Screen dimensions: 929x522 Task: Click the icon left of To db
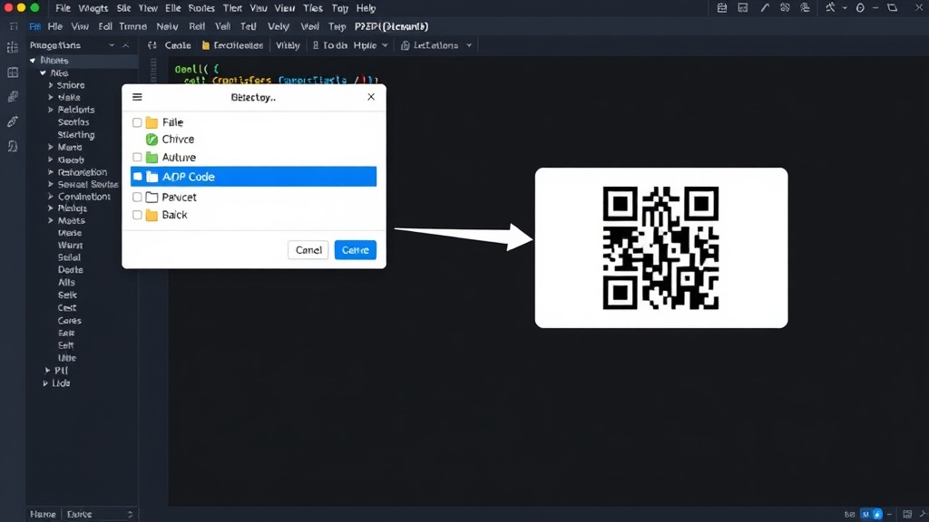coord(315,45)
